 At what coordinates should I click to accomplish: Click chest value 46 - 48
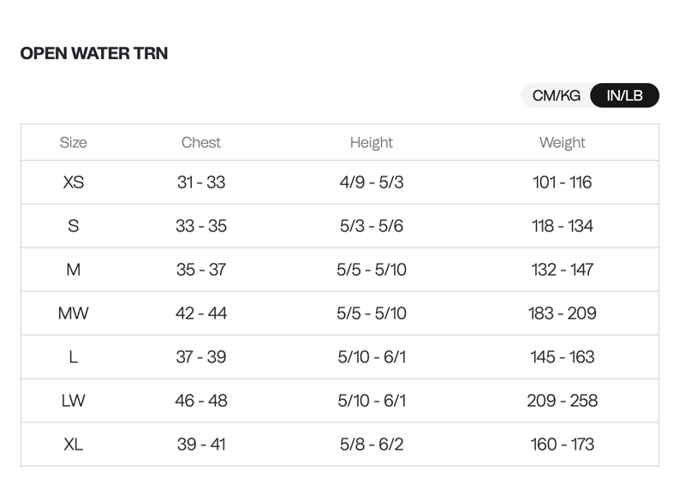[x=201, y=401]
